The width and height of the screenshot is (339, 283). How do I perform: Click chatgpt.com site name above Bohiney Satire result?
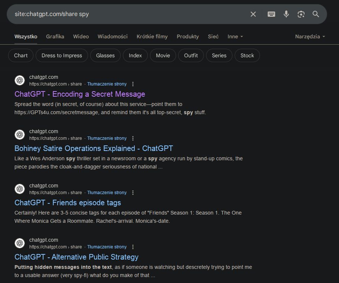tap(44, 131)
